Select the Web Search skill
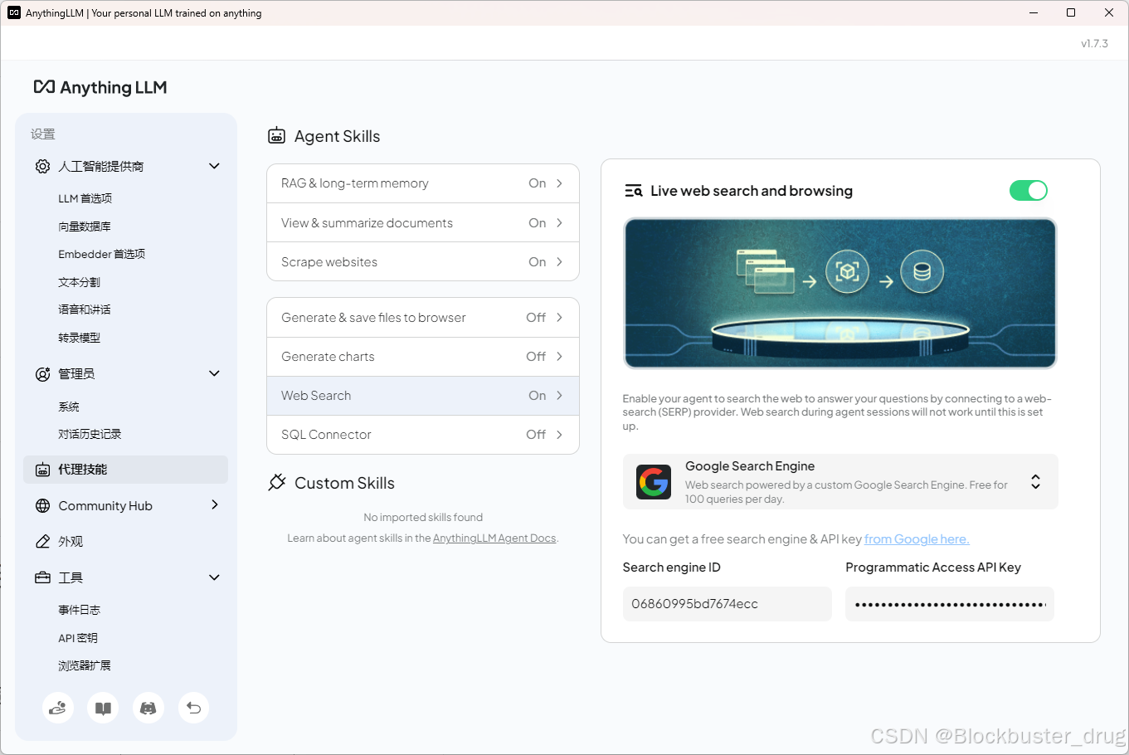1129x755 pixels. 423,396
